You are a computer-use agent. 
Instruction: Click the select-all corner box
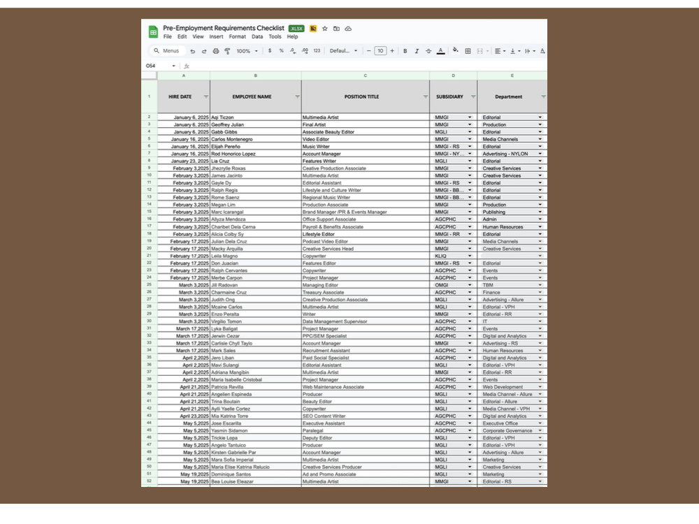click(149, 75)
